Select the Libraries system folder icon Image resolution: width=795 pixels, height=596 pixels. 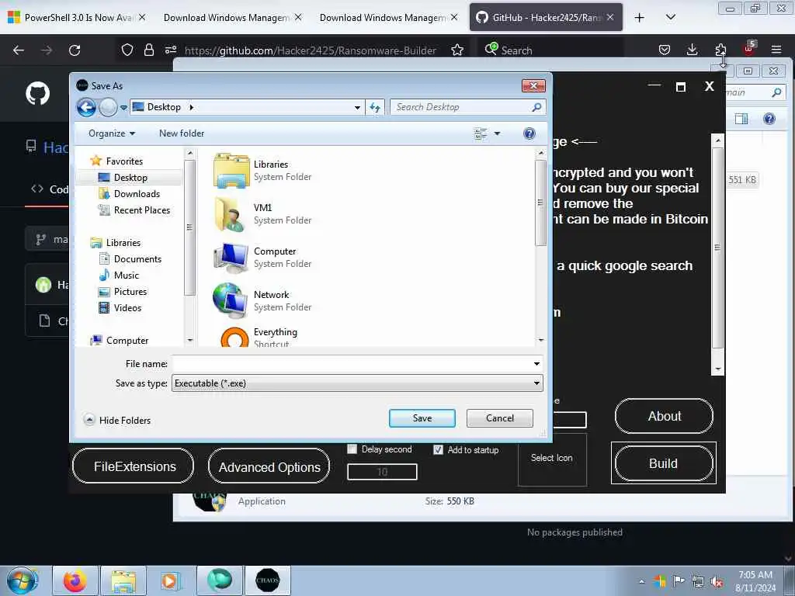click(231, 170)
